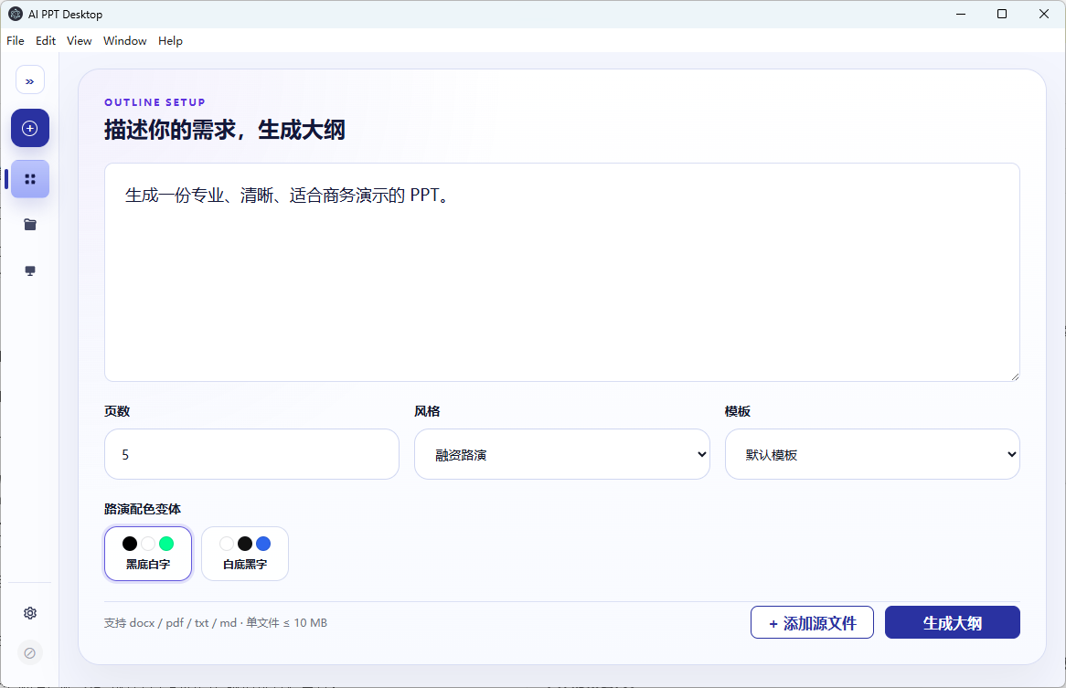This screenshot has width=1066, height=688.
Task: Open the four-dot dashboard sidebar icon
Action: pyautogui.click(x=30, y=179)
